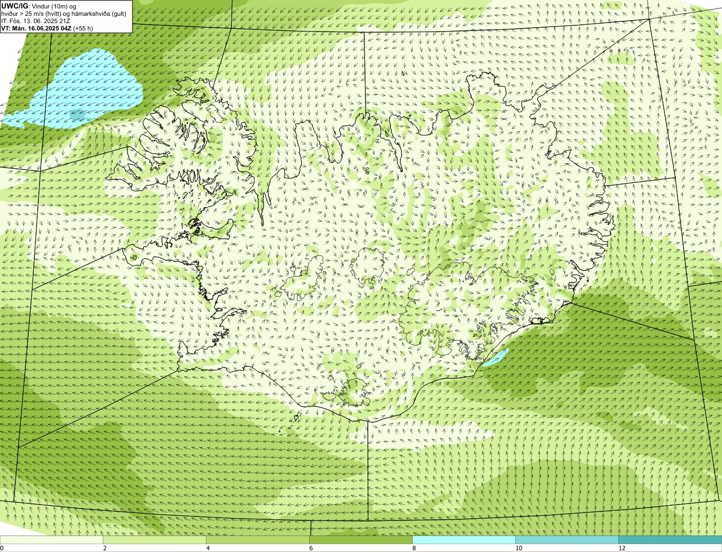Click the "6" colorbar tick label
The height and width of the screenshot is (552, 722).
point(311,548)
